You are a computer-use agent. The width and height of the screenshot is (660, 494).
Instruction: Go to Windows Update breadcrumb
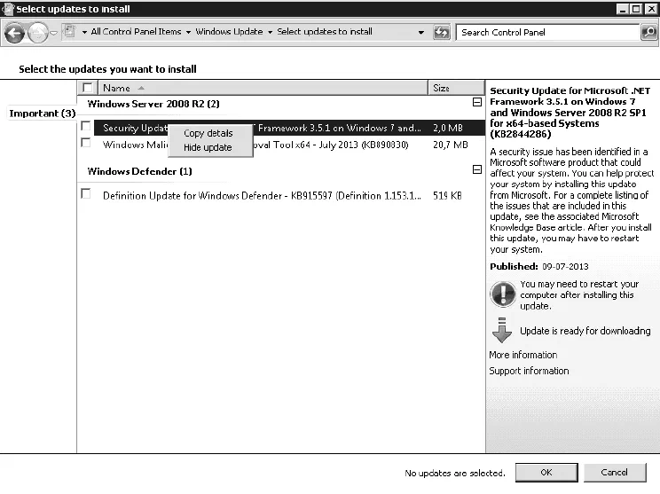pos(229,32)
